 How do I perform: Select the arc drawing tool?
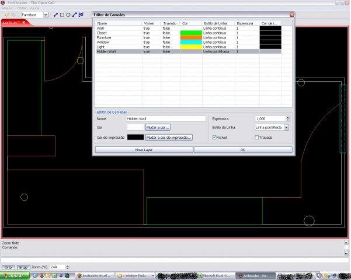74,15
